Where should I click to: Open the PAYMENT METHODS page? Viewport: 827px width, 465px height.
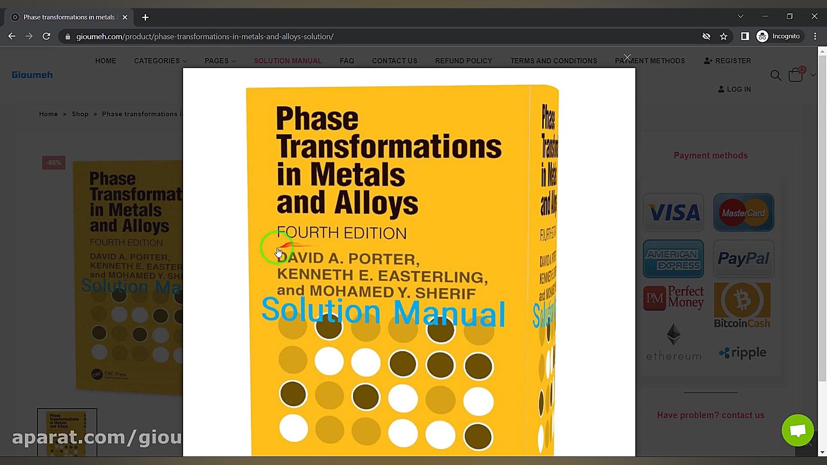pyautogui.click(x=650, y=61)
